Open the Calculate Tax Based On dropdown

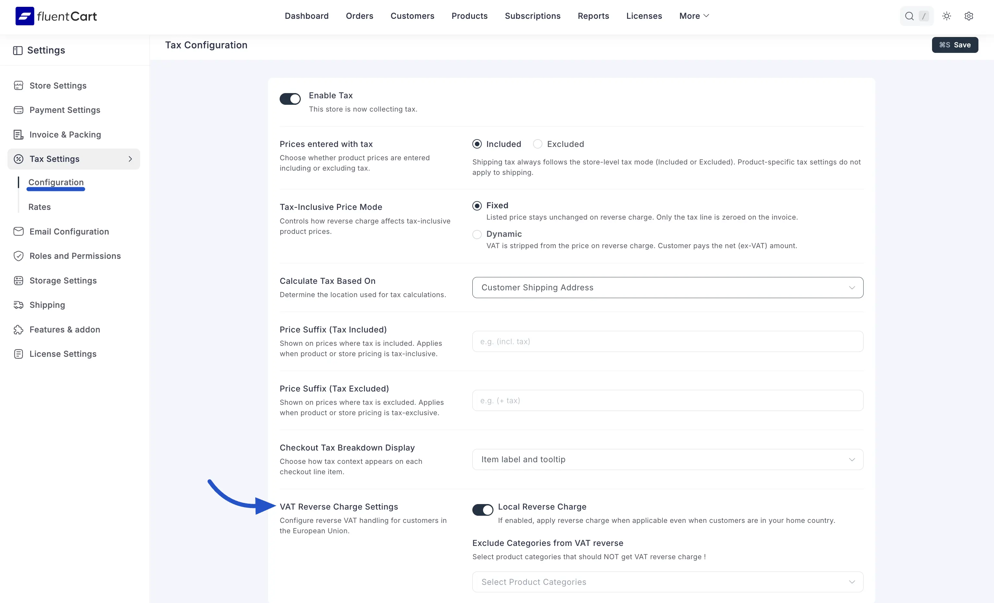pos(668,288)
